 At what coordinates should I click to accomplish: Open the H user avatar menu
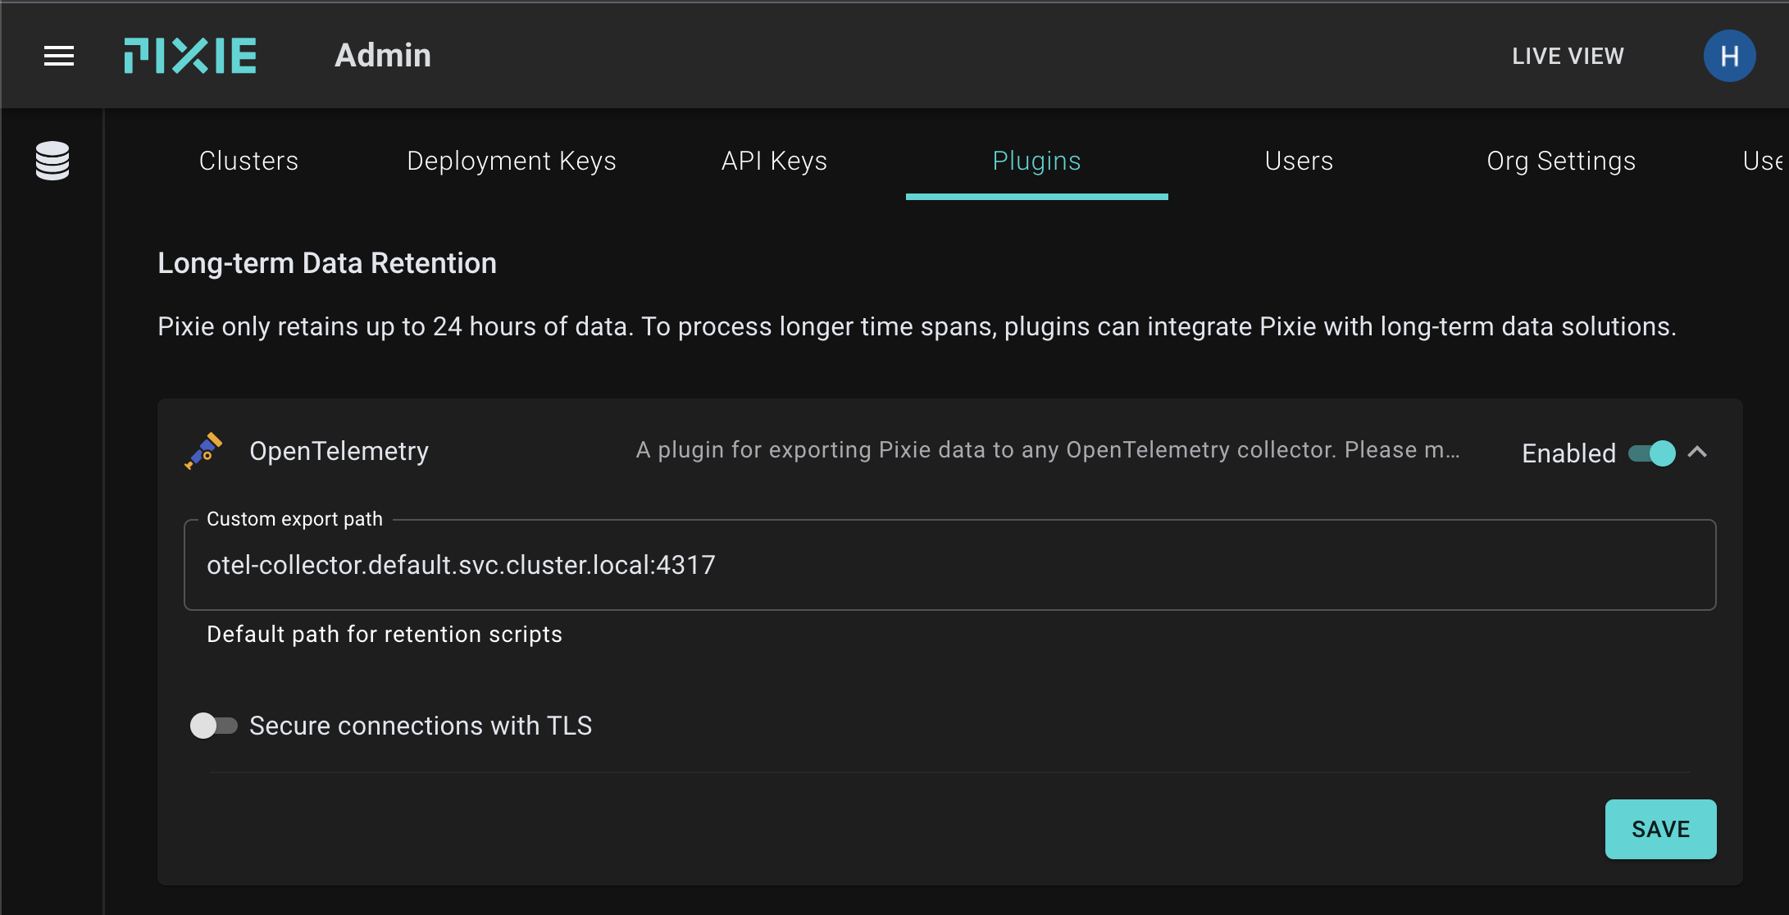[x=1729, y=56]
